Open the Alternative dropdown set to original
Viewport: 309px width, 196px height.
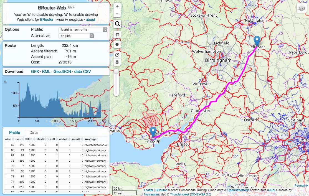[x=76, y=36]
